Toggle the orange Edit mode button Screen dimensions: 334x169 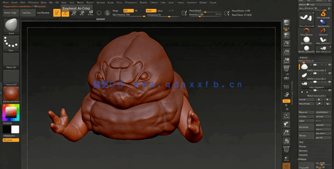point(57,13)
